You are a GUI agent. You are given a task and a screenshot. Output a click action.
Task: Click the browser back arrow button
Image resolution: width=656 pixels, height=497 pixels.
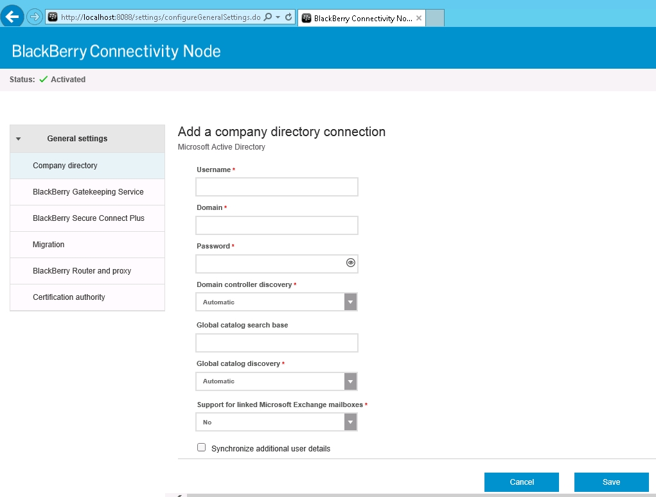point(12,17)
